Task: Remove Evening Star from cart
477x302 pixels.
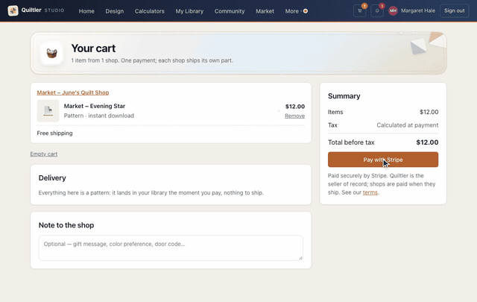Action: click(x=294, y=116)
